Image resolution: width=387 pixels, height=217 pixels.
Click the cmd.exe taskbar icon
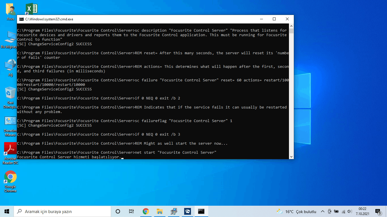pyautogui.click(x=201, y=211)
